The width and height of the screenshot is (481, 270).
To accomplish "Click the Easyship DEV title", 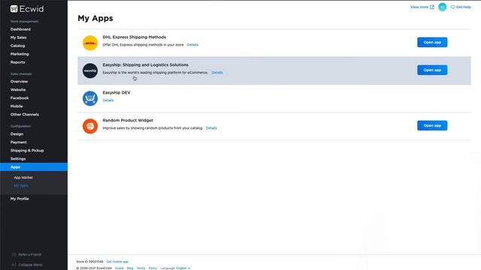I will (116, 92).
